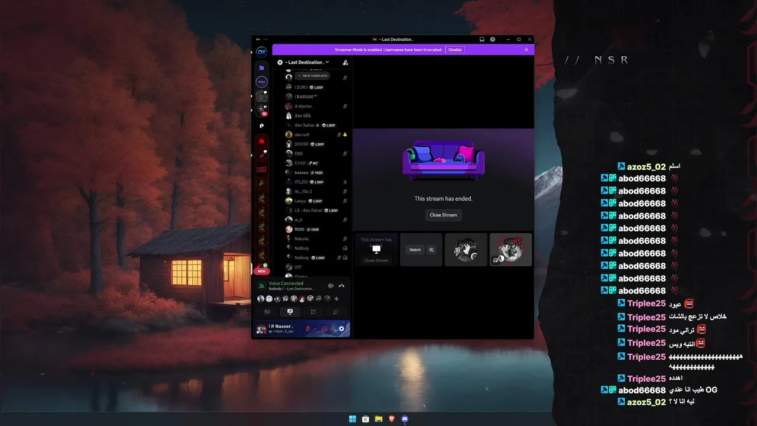
Task: Jump to NEW UNREADS in channel list
Action: (312, 76)
